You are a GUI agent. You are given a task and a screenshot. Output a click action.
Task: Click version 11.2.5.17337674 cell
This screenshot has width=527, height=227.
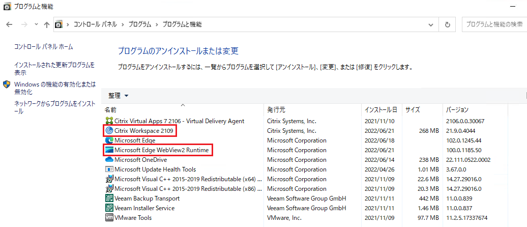(466, 217)
